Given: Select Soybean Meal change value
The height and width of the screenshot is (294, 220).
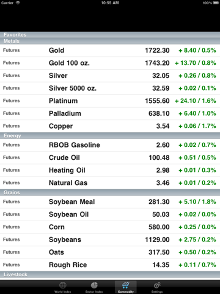Looking at the screenshot, I should tap(197, 202).
